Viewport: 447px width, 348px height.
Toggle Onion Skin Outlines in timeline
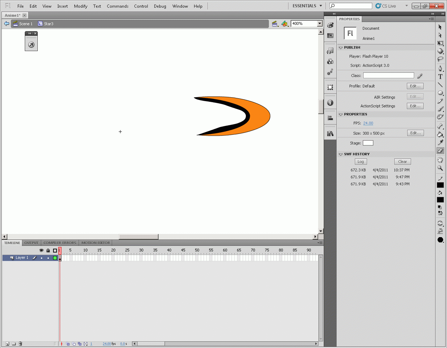click(74, 344)
